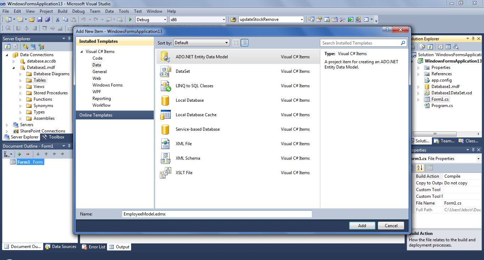The image size is (484, 260).
Task: Select the Service-based Database template icon
Action: pos(165,129)
